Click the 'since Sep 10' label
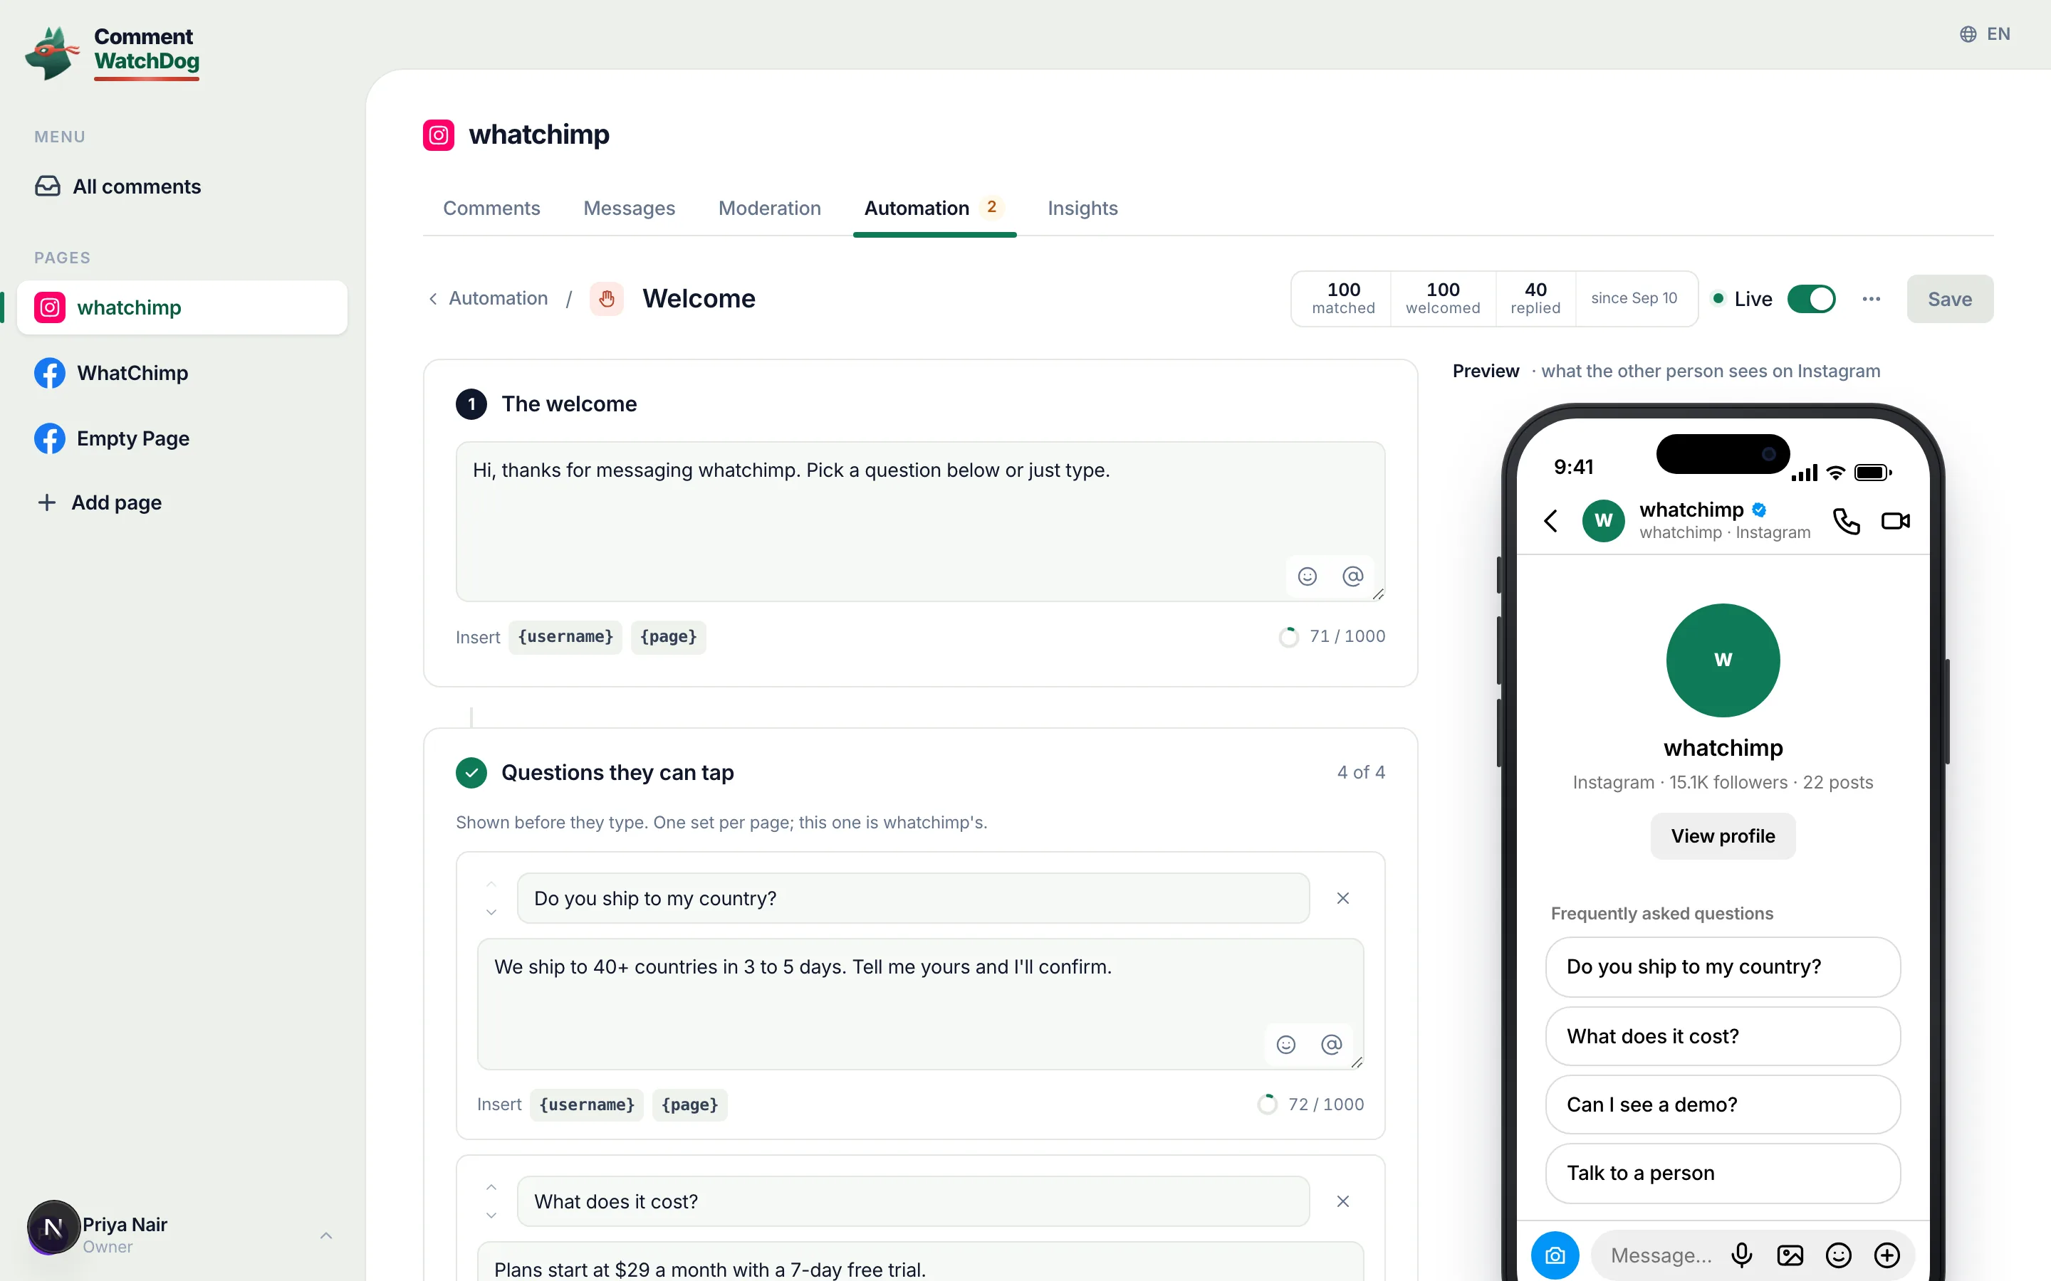Viewport: 2051px width, 1281px height. (1634, 298)
